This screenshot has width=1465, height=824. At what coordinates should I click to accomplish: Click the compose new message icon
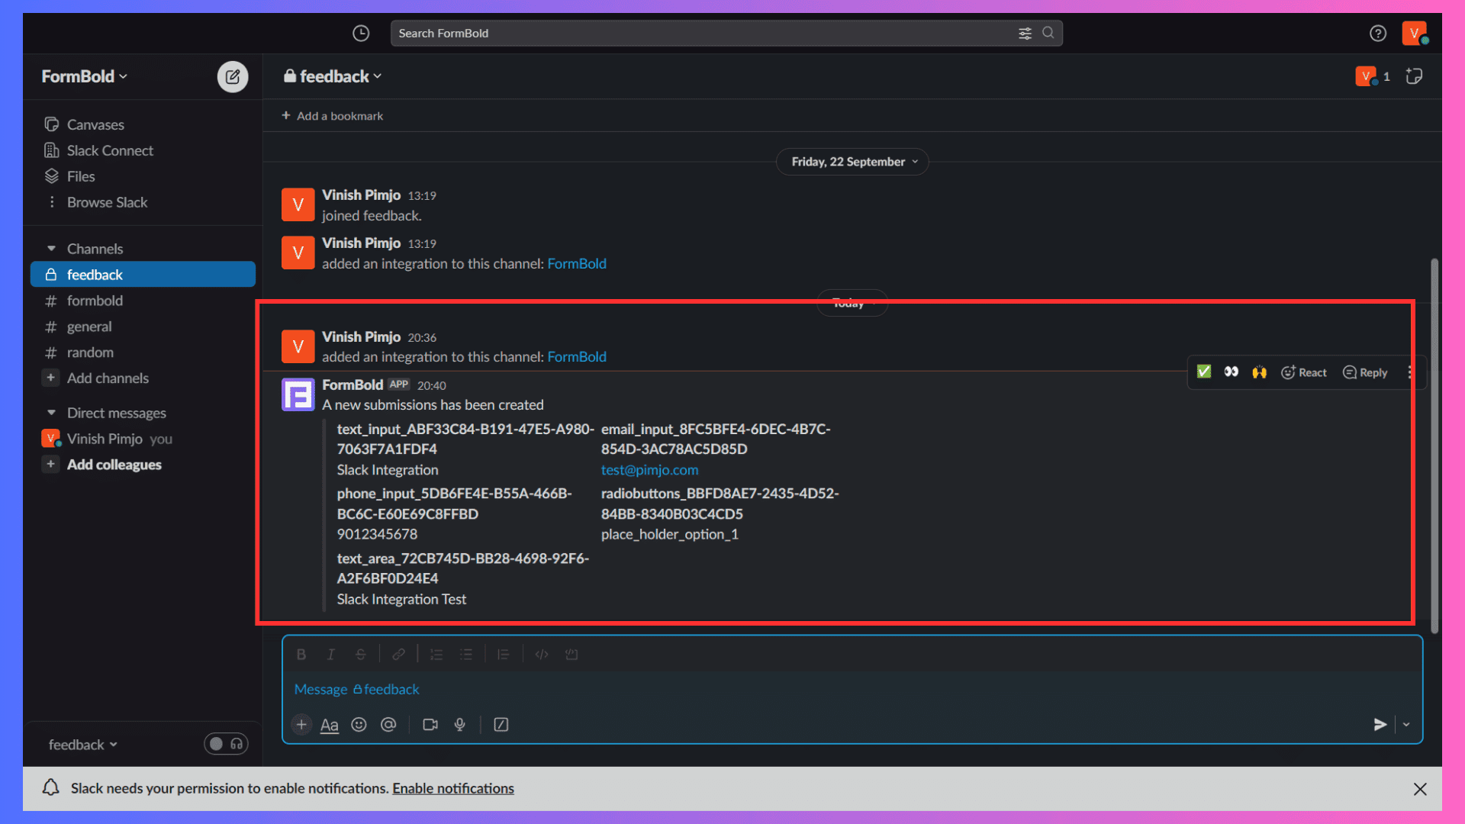pyautogui.click(x=233, y=76)
